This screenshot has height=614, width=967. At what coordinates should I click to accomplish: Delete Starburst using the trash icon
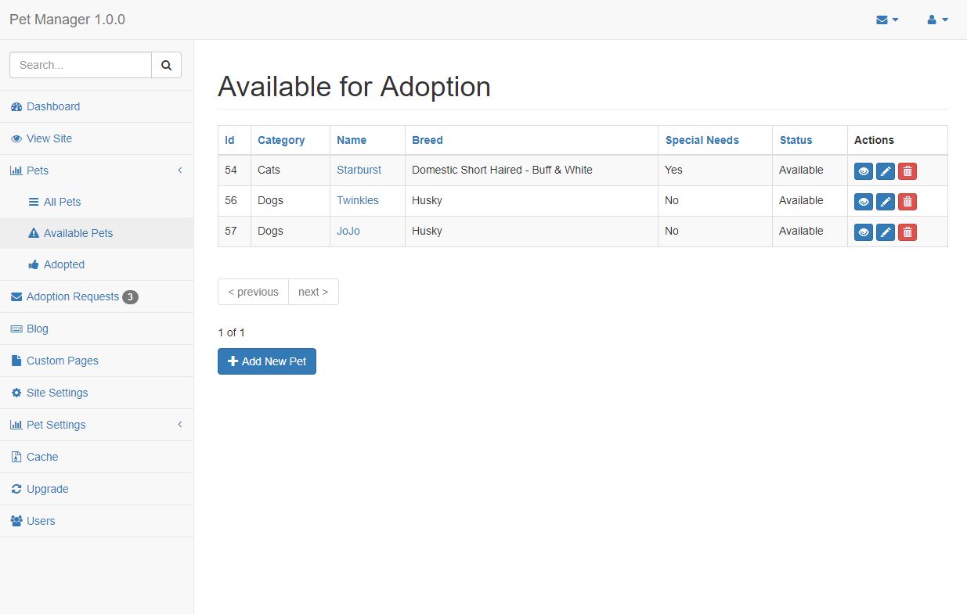(907, 171)
